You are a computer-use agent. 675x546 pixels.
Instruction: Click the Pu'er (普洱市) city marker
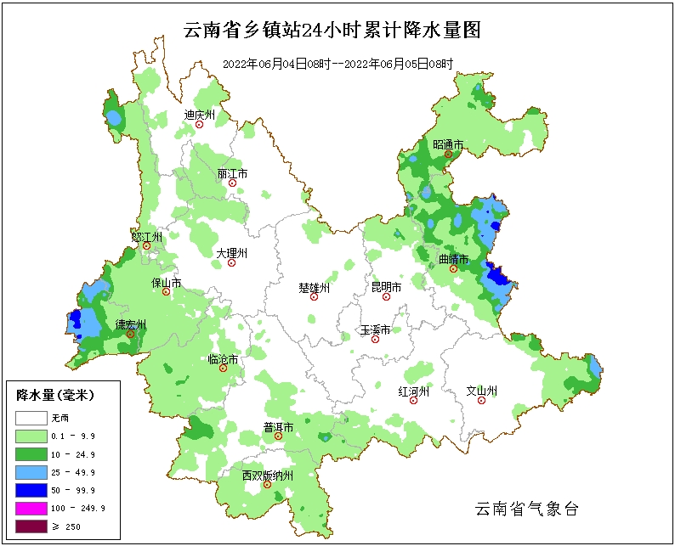tap(277, 437)
